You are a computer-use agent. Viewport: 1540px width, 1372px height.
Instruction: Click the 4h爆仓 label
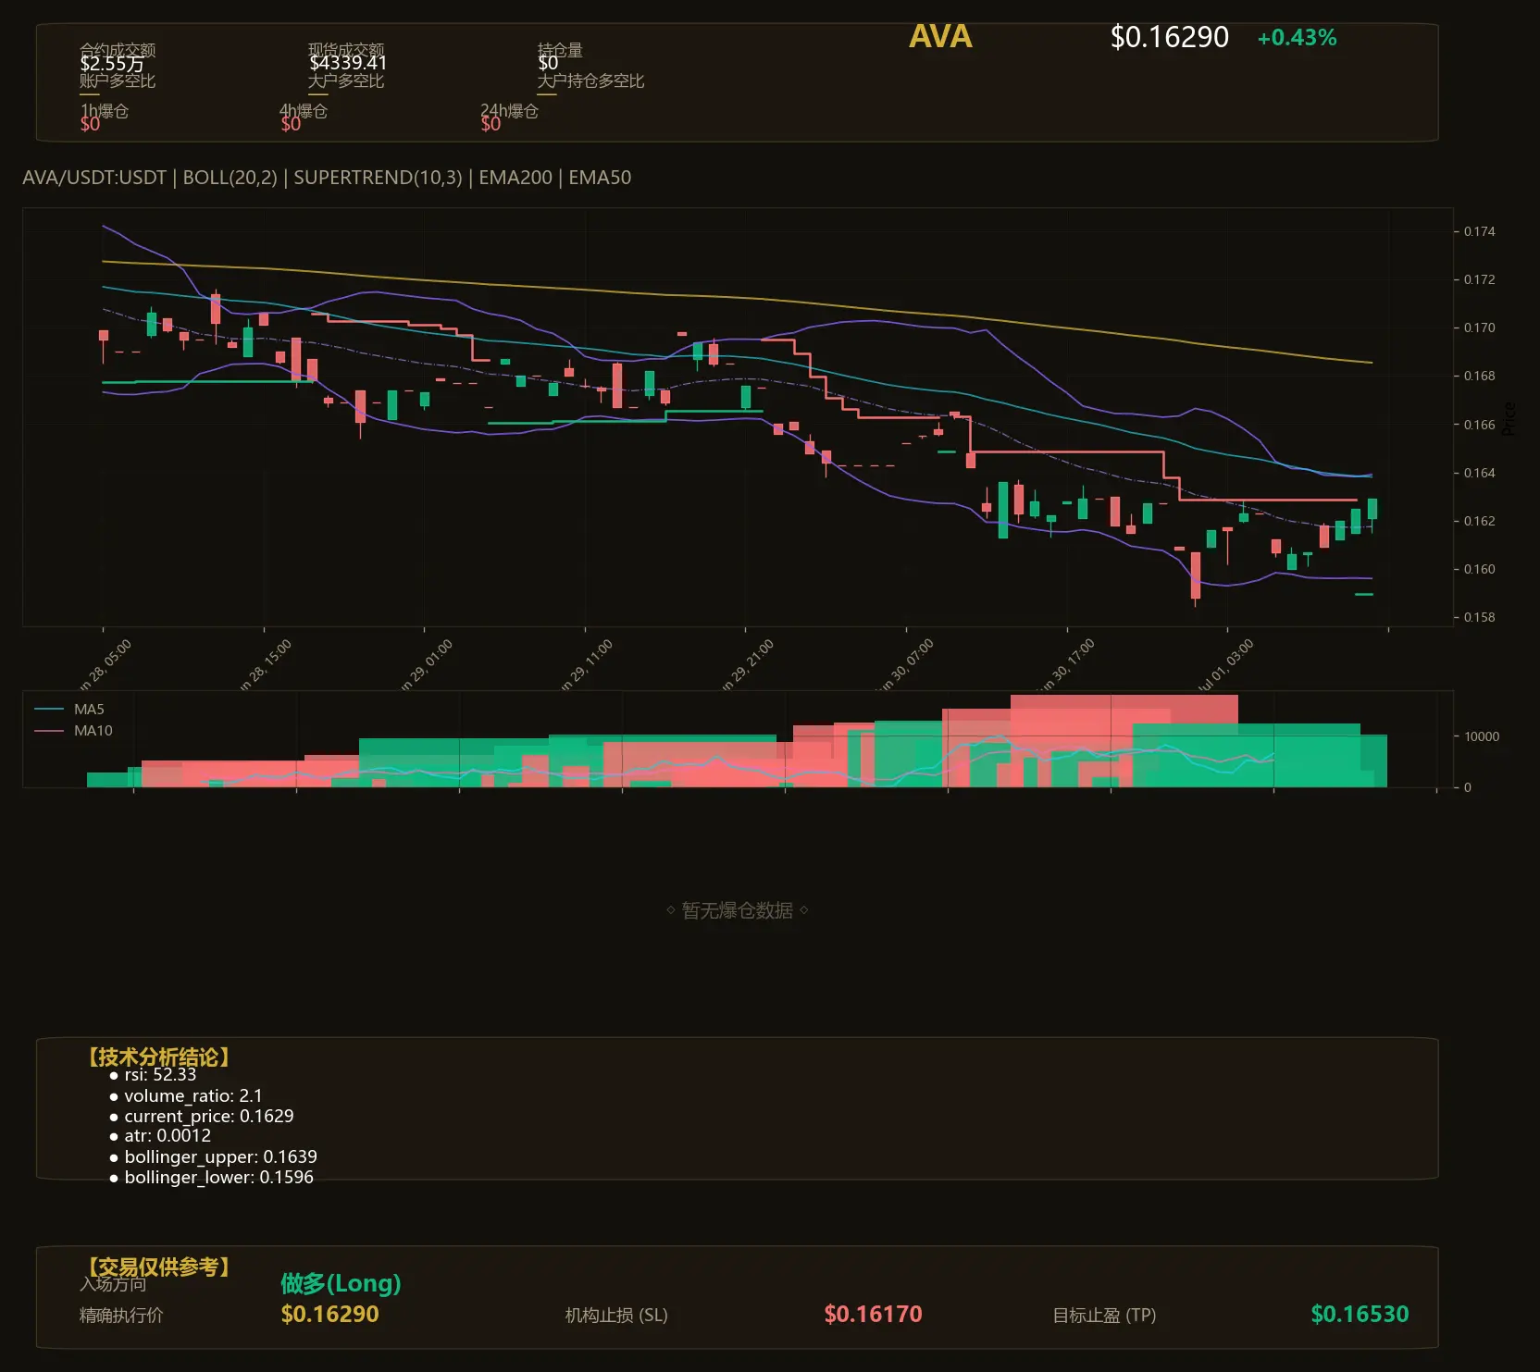pyautogui.click(x=304, y=111)
